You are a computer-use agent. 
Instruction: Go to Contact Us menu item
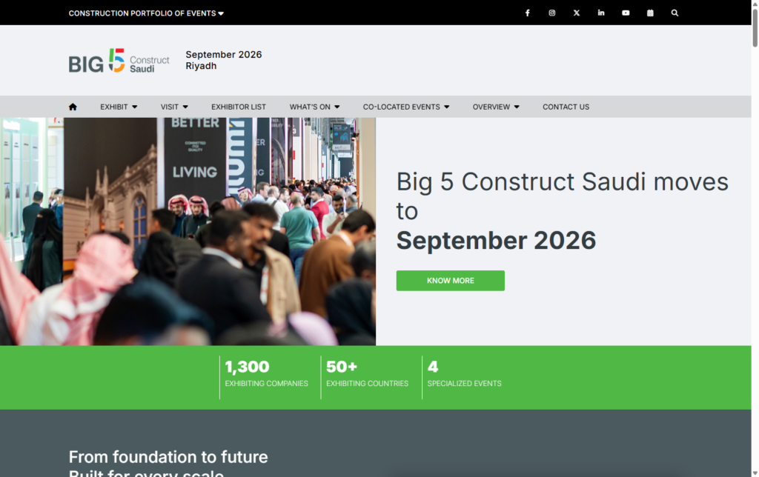[x=566, y=107]
